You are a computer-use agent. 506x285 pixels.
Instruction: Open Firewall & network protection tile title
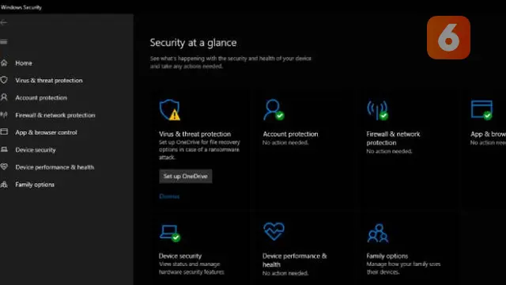393,139
